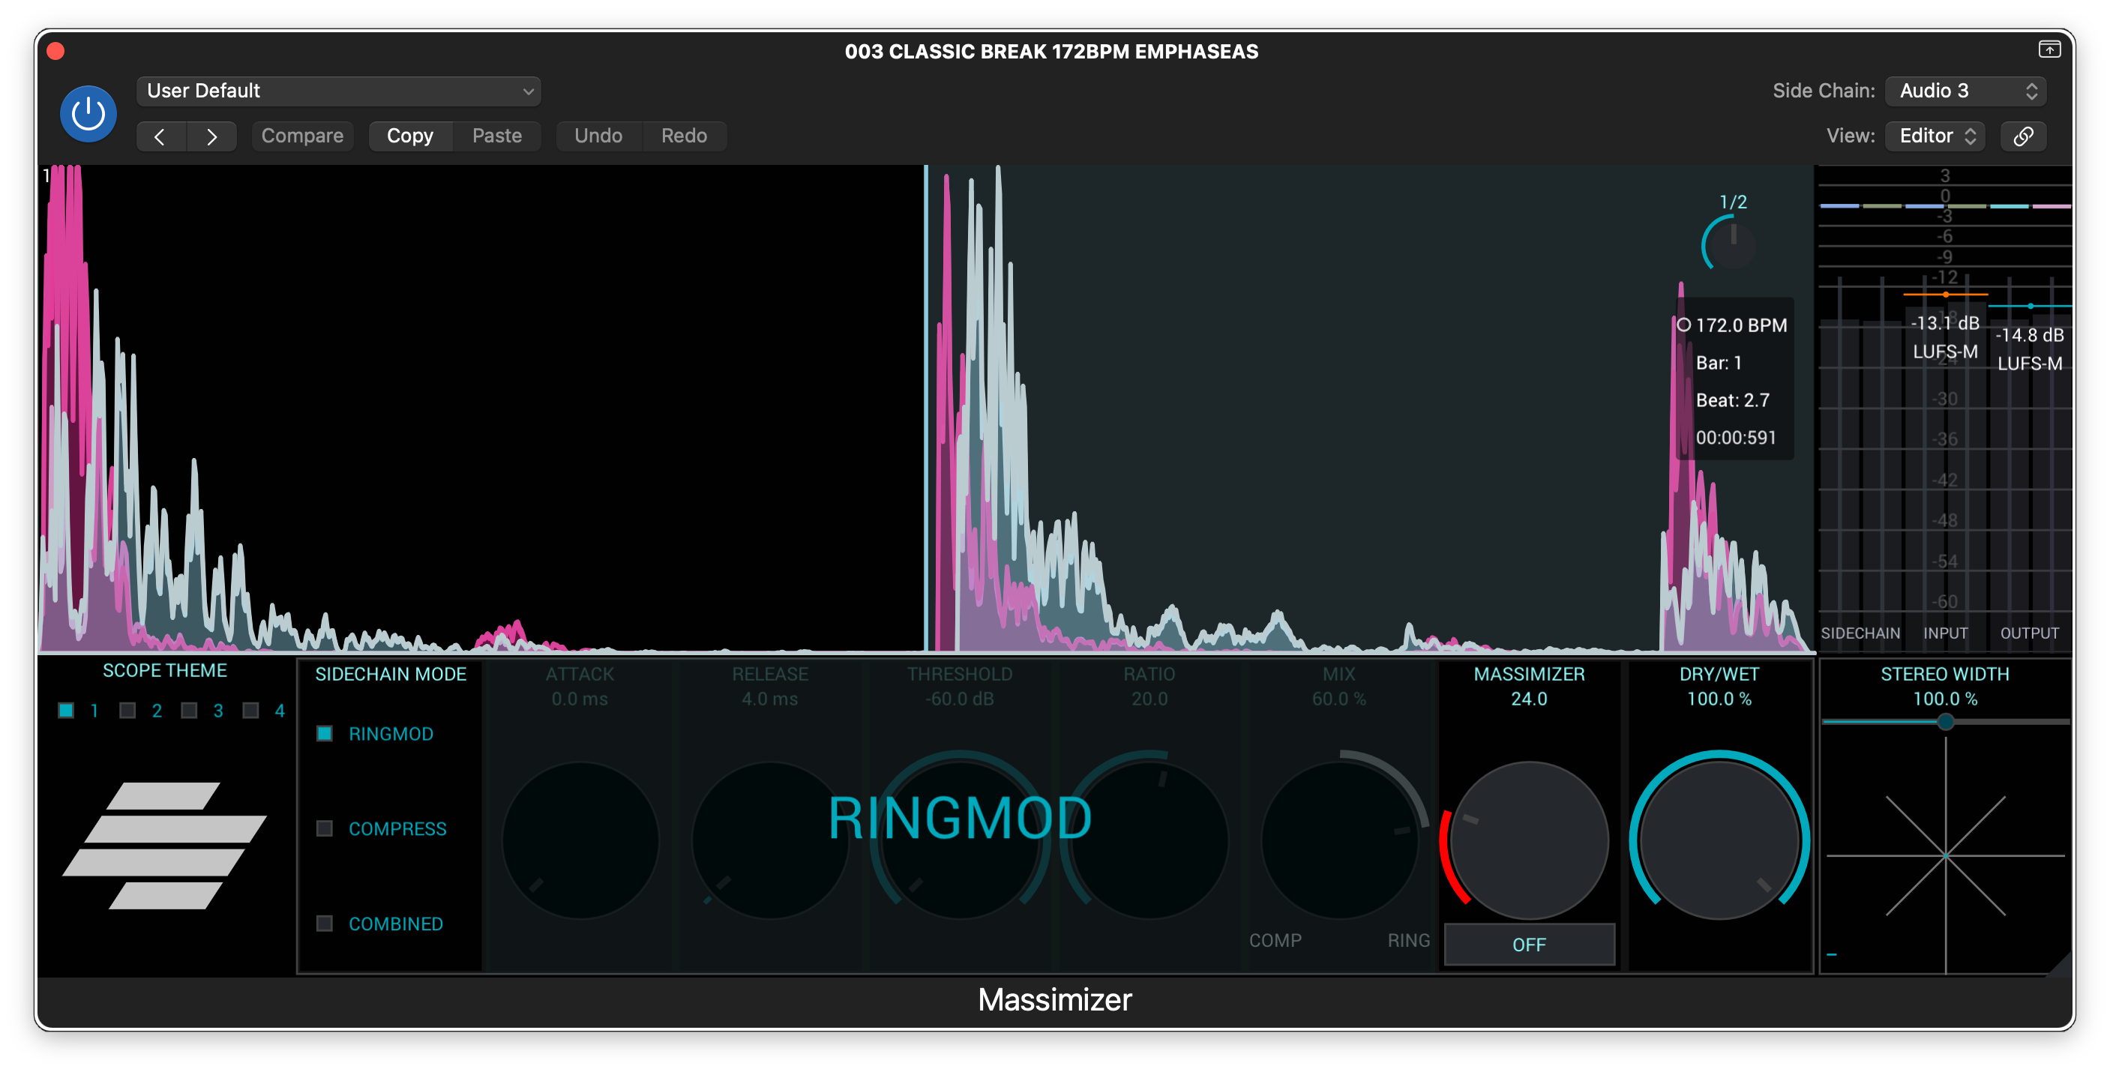Go to next preset arrow
This screenshot has height=1072, width=2110.
pos(212,136)
